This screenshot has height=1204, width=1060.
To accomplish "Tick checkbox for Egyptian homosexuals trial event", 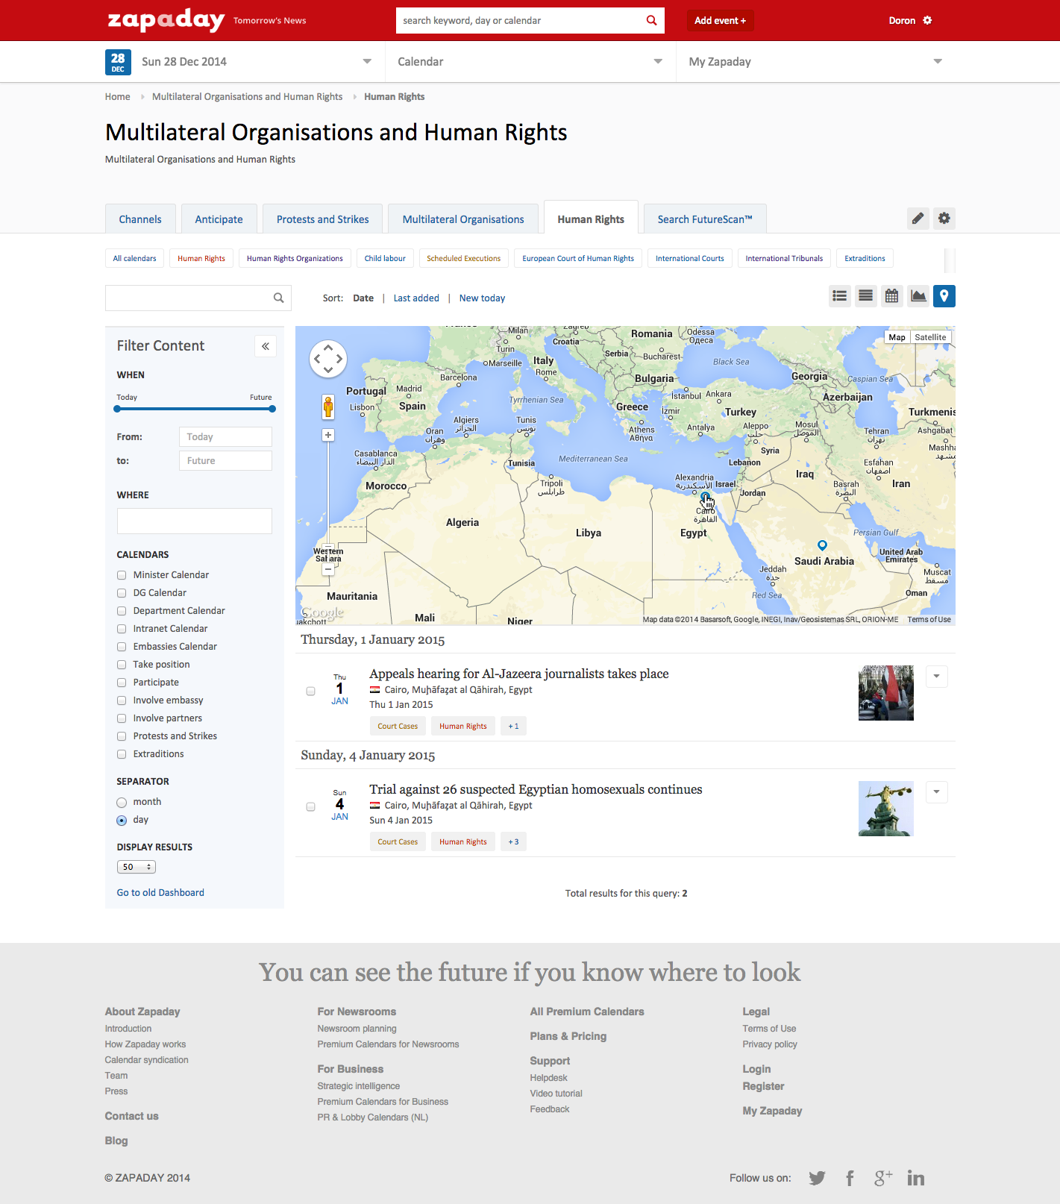I will coord(311,807).
